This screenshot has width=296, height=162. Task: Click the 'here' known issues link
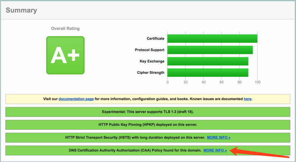[248, 99]
